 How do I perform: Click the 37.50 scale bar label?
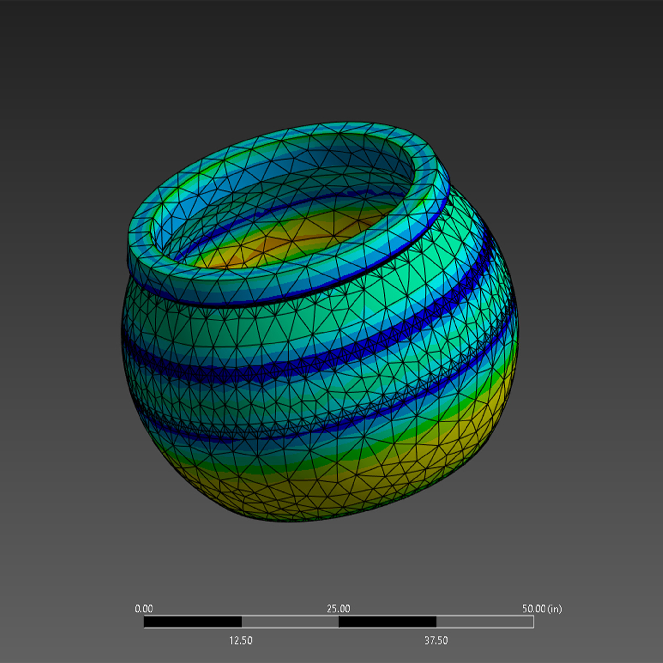coord(436,640)
